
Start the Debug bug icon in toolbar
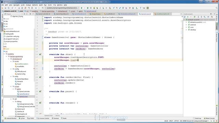[x=88, y=8]
